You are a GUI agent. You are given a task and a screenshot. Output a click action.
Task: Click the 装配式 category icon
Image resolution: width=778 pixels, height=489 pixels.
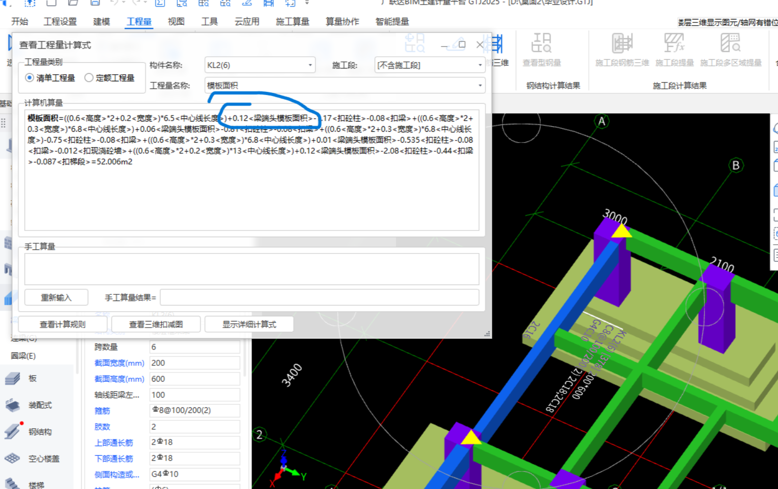pos(12,405)
